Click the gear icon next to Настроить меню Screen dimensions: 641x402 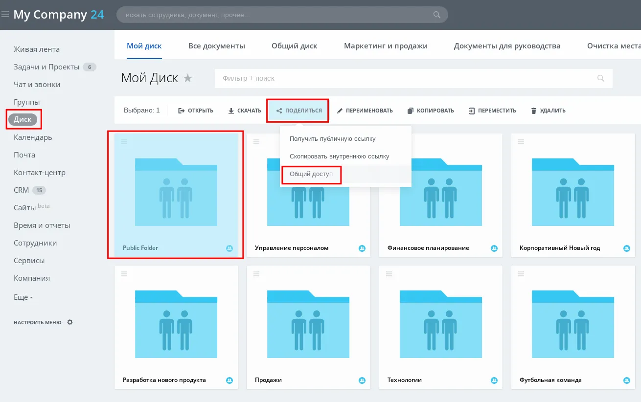[70, 322]
